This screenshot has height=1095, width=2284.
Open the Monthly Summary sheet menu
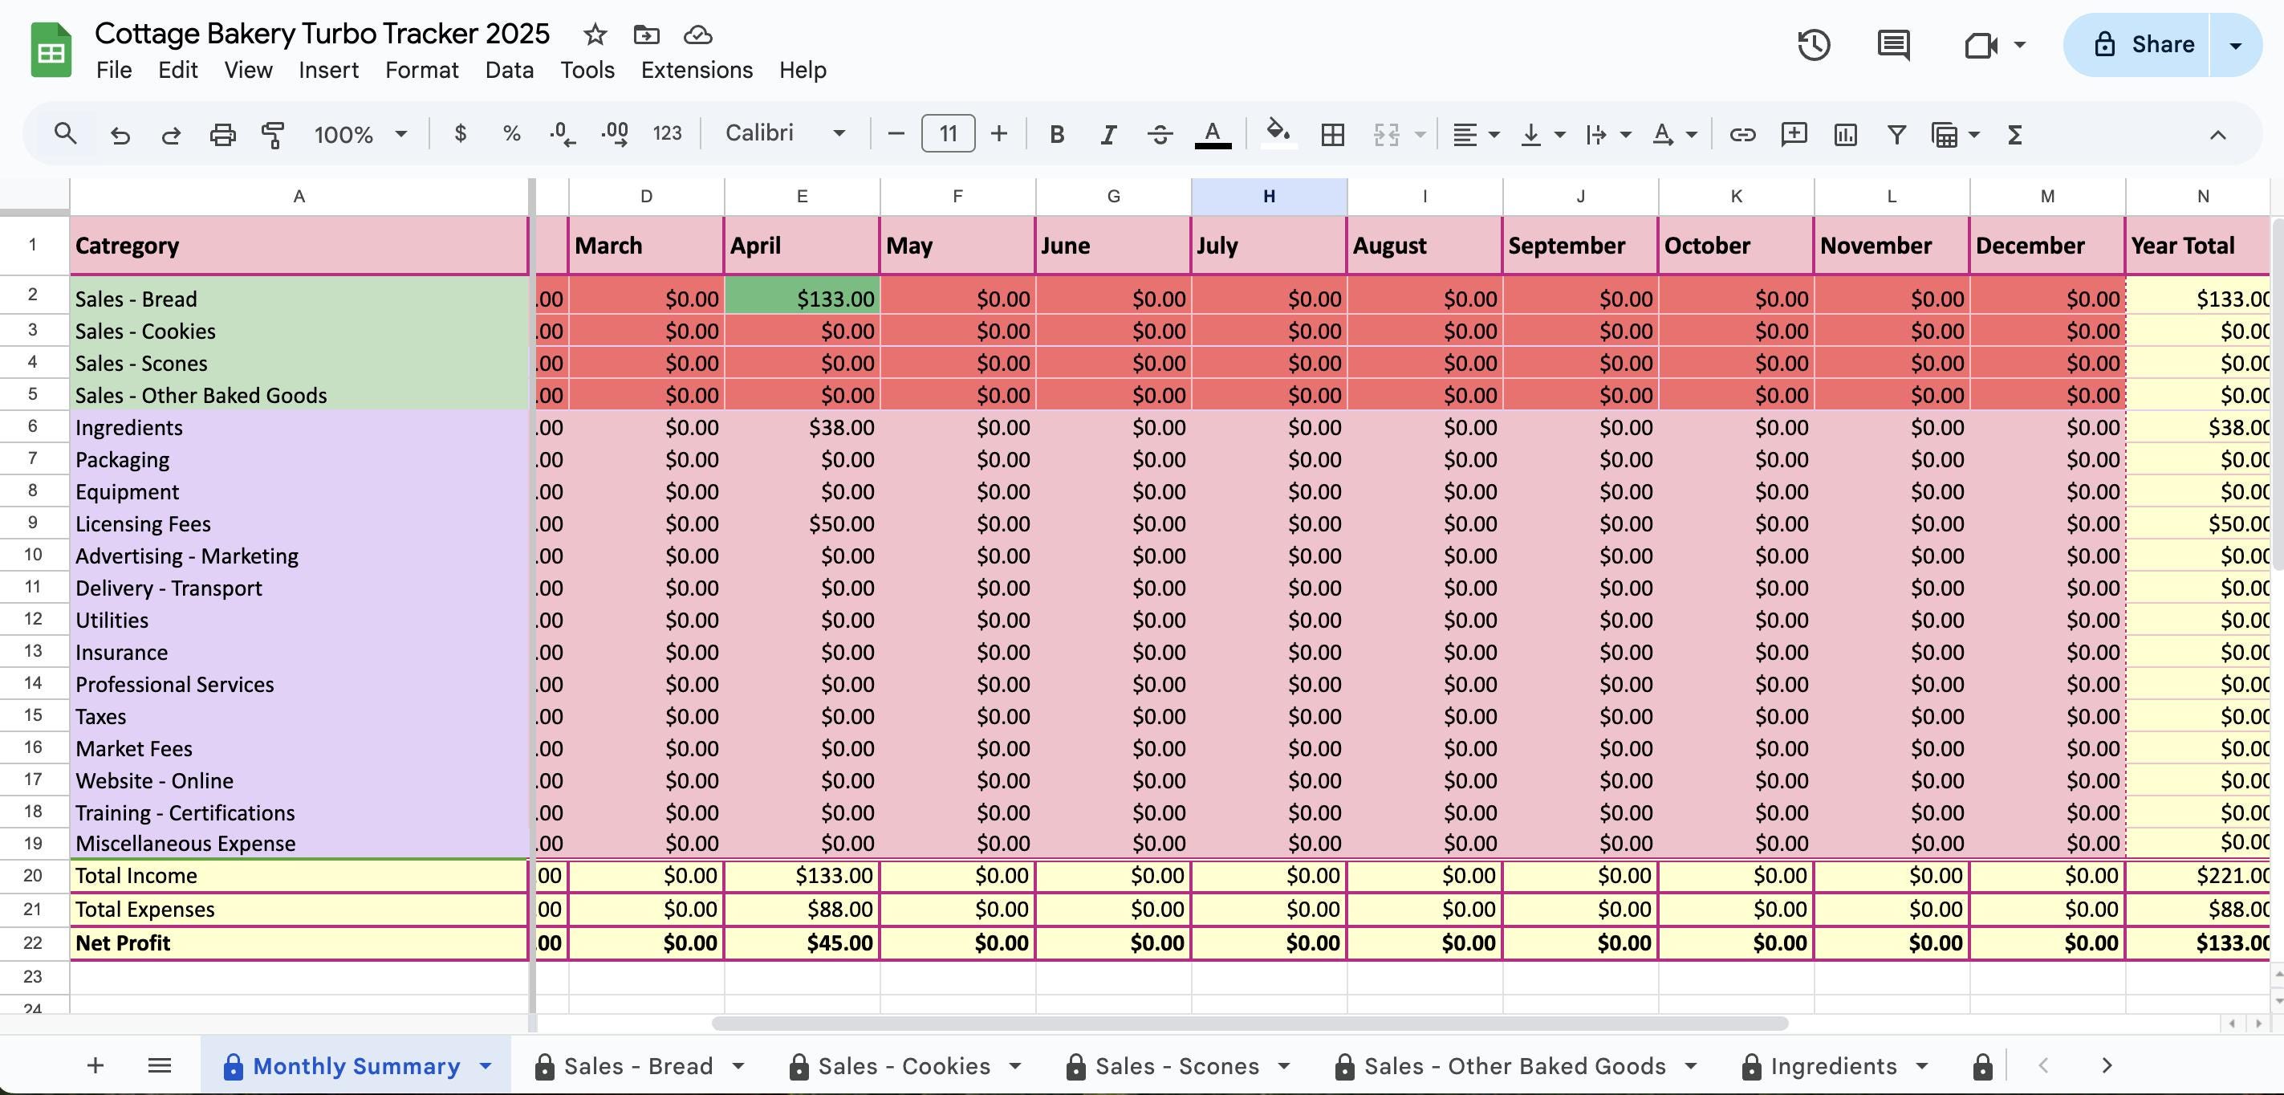(x=484, y=1067)
